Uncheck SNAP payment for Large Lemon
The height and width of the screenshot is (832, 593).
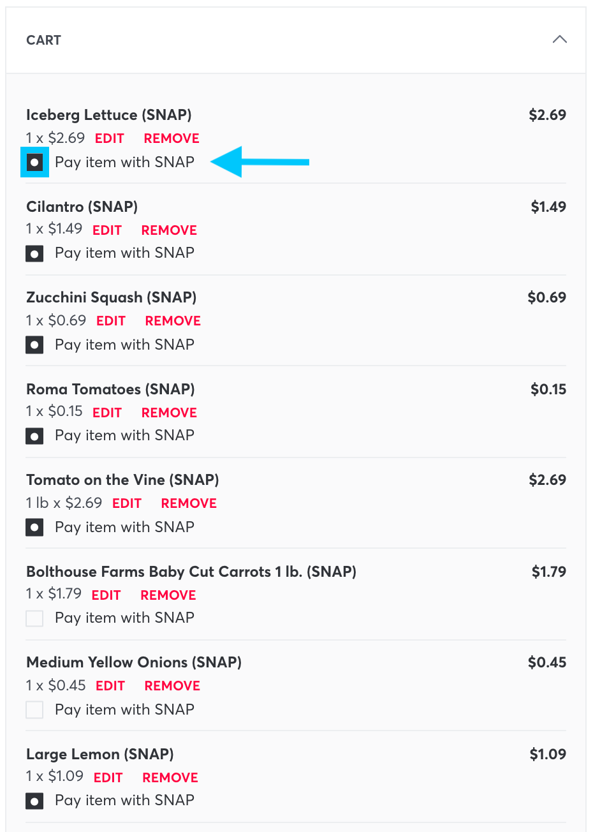(x=34, y=801)
